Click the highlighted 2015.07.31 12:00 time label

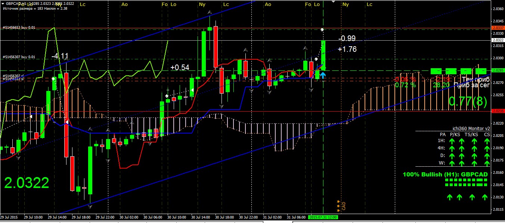click(323, 217)
